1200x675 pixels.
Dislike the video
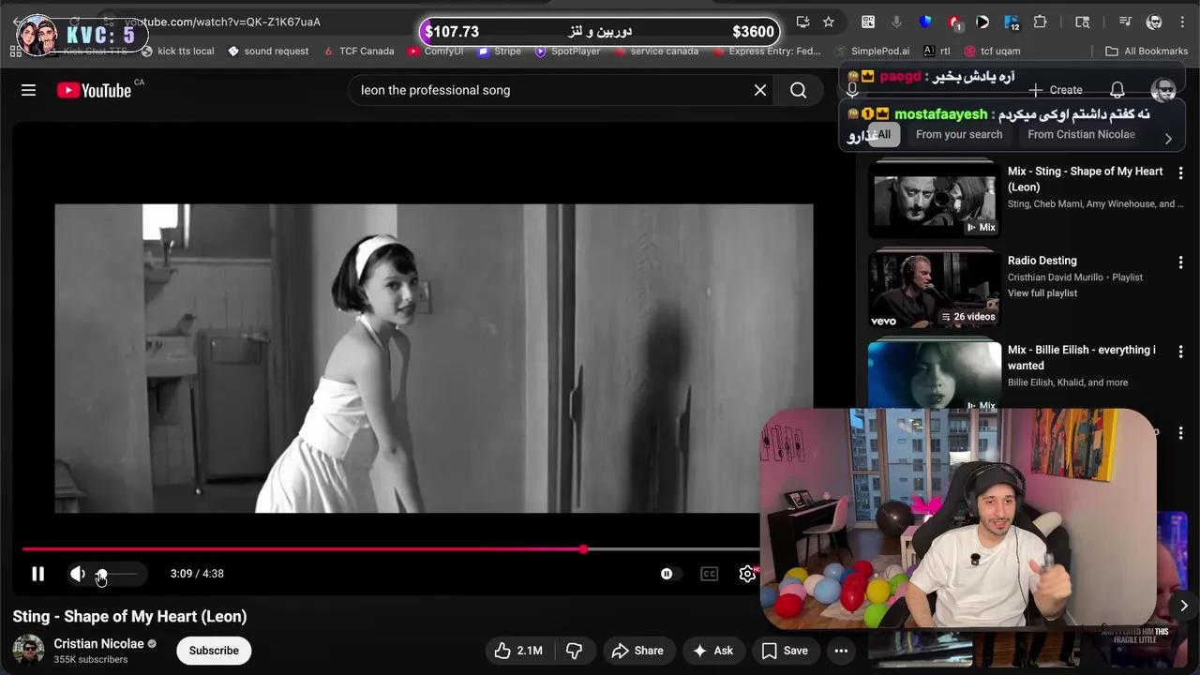coord(574,651)
